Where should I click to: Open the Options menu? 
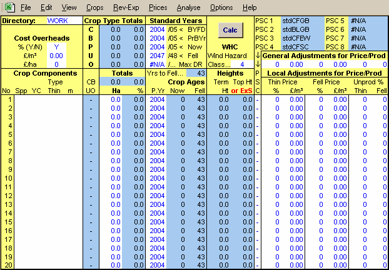tap(221, 7)
